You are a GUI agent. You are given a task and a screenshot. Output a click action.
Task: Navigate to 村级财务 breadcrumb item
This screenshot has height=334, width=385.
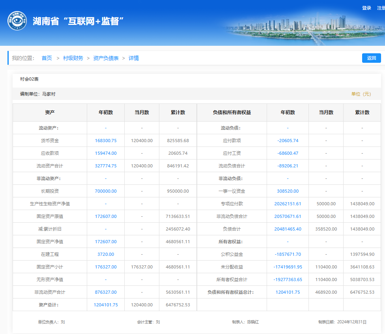click(73, 58)
